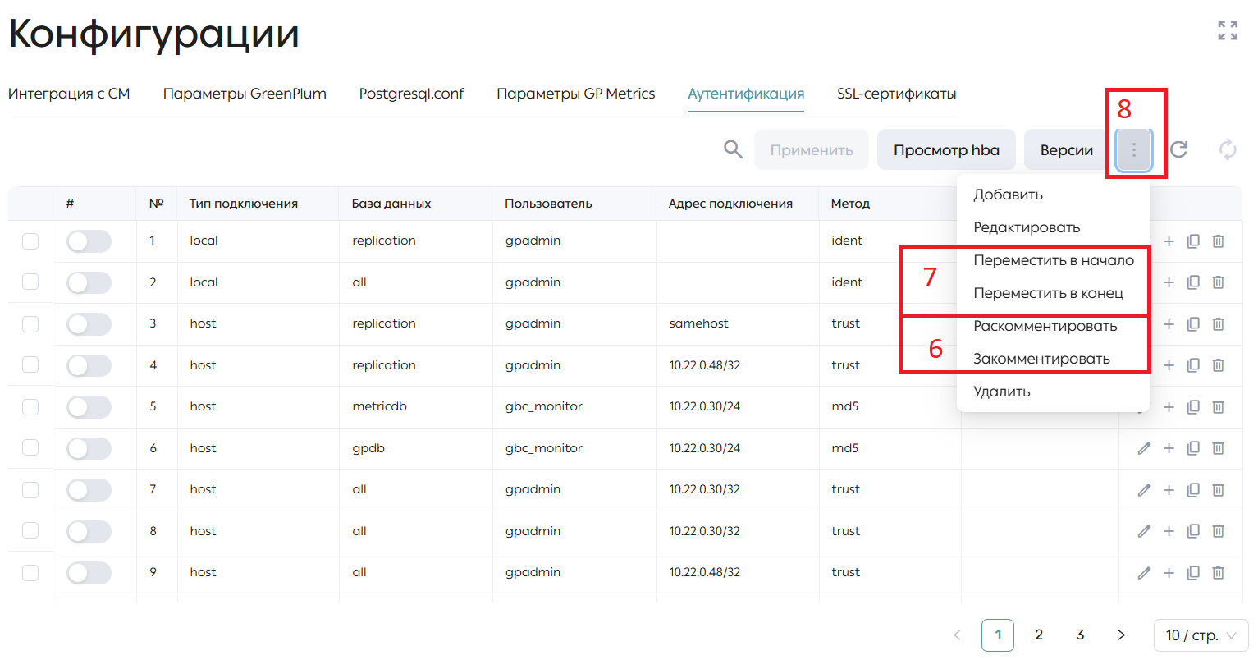Click the plus icon in row 8

1169,531
